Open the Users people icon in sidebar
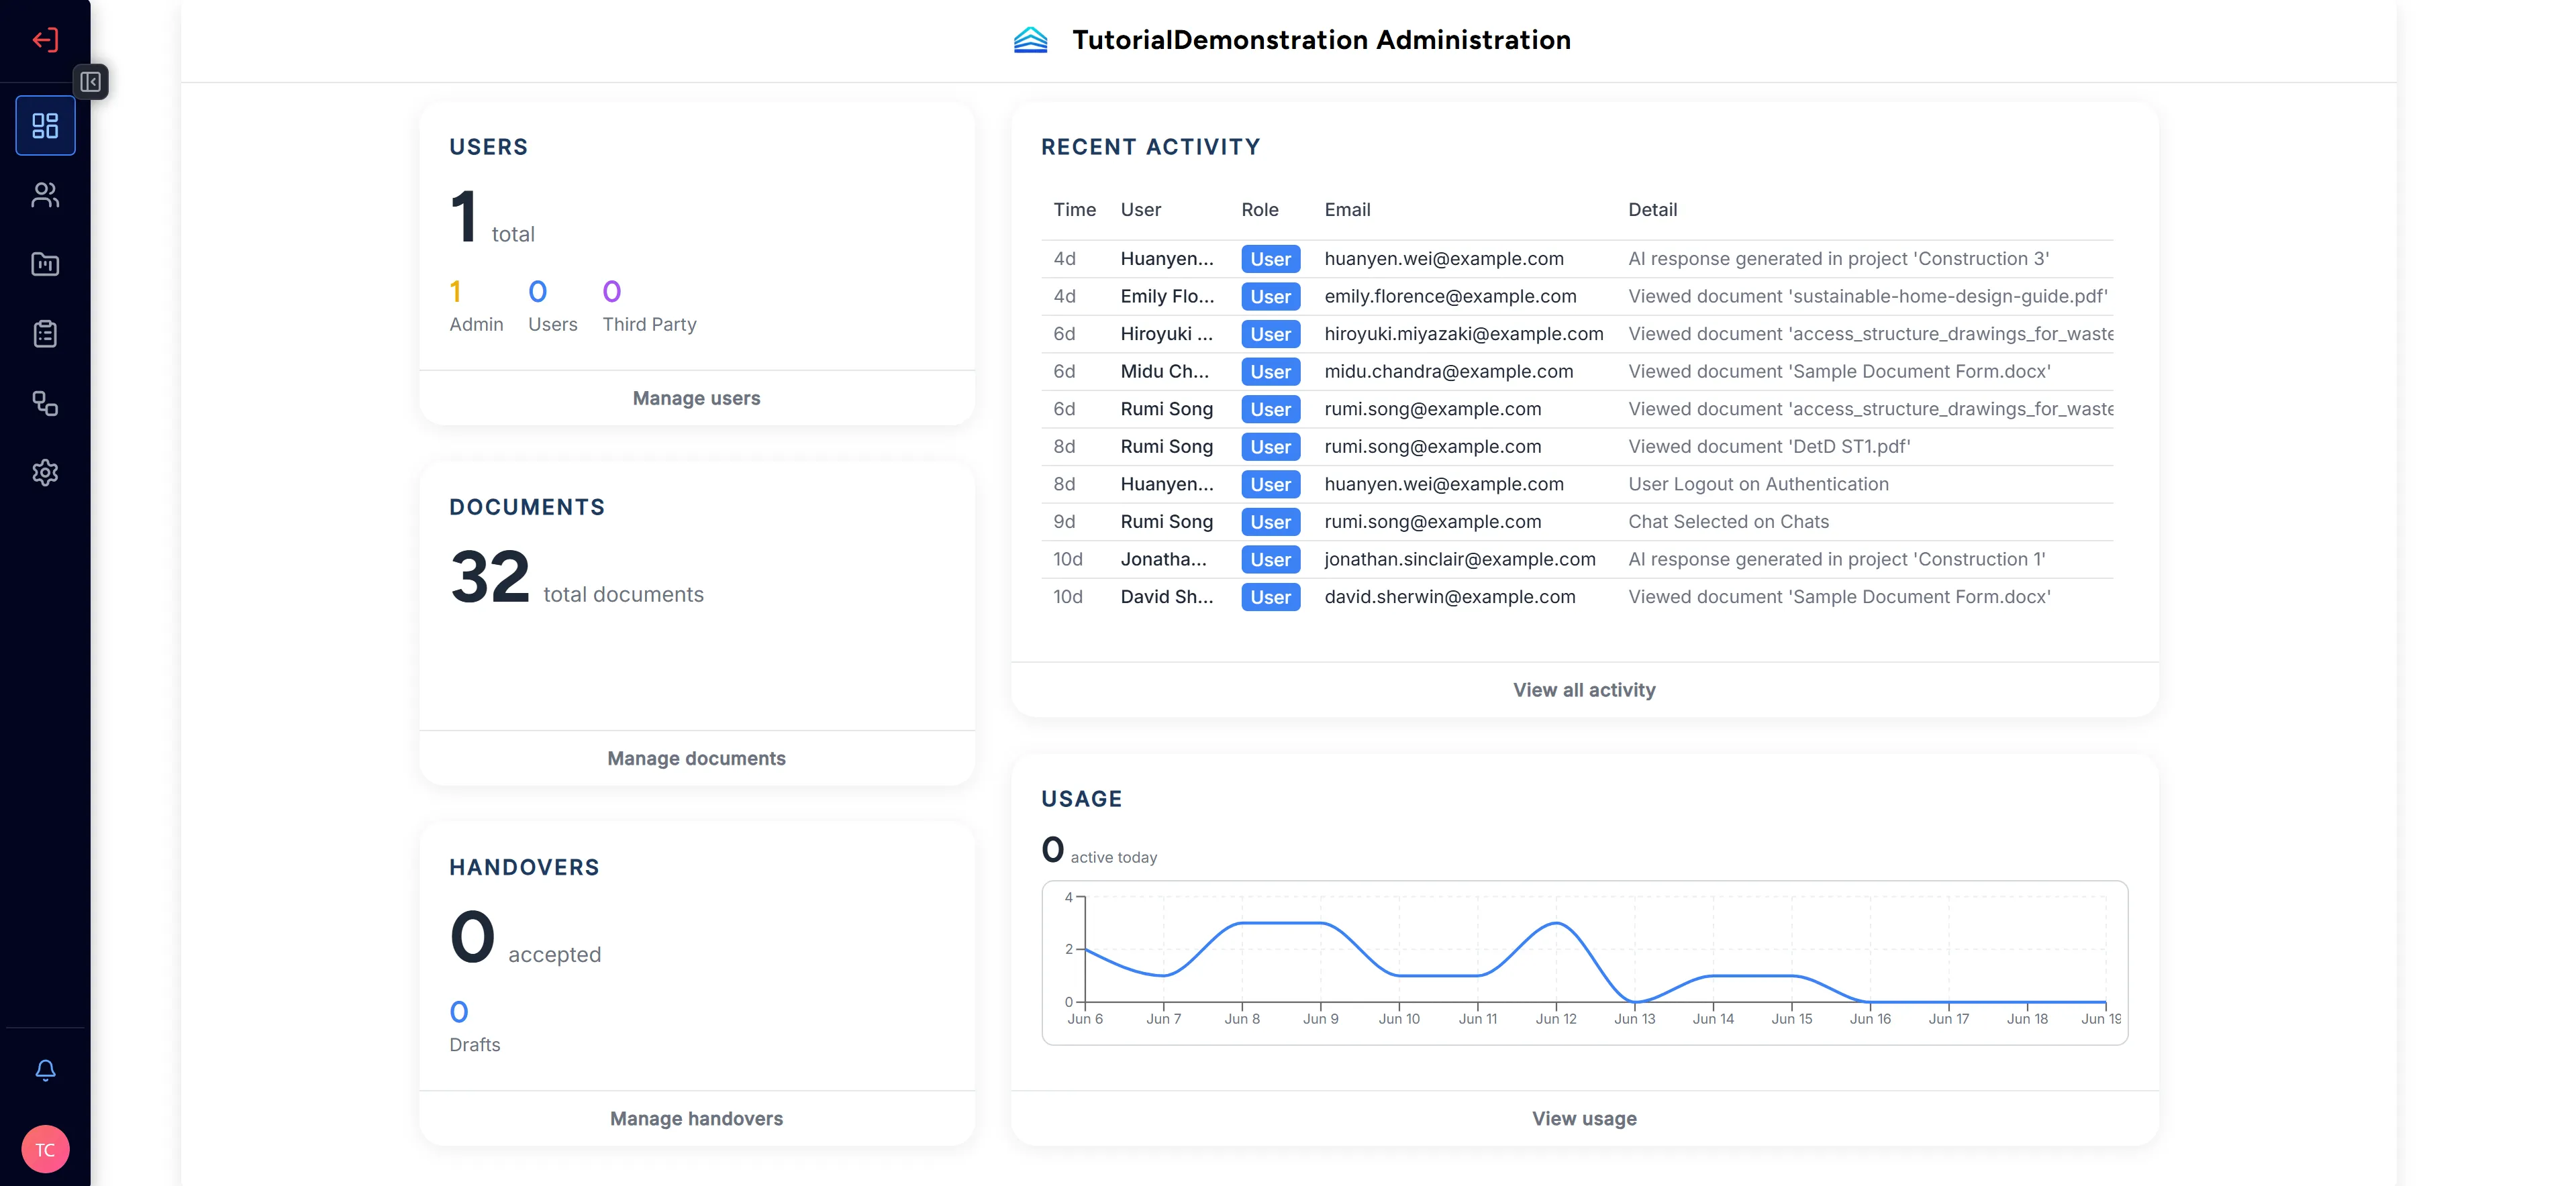Viewport: 2576px width, 1186px height. (45, 195)
